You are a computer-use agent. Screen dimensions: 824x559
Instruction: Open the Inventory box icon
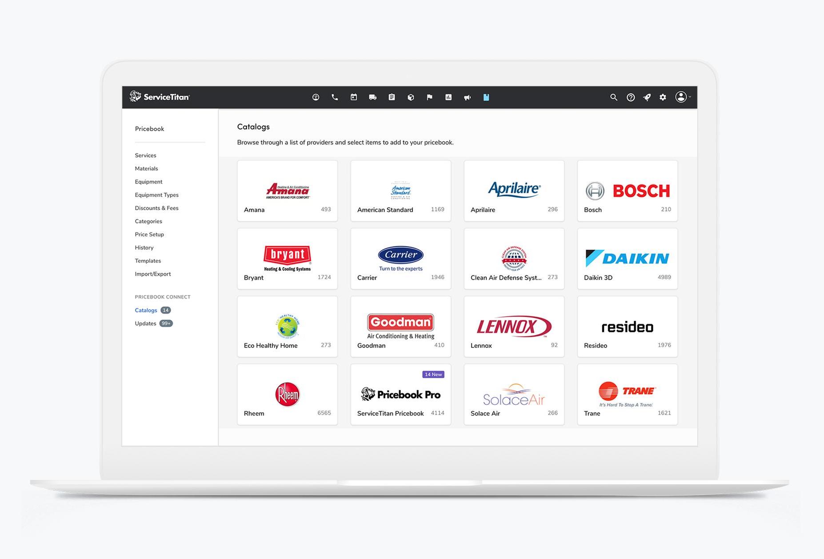pos(410,97)
